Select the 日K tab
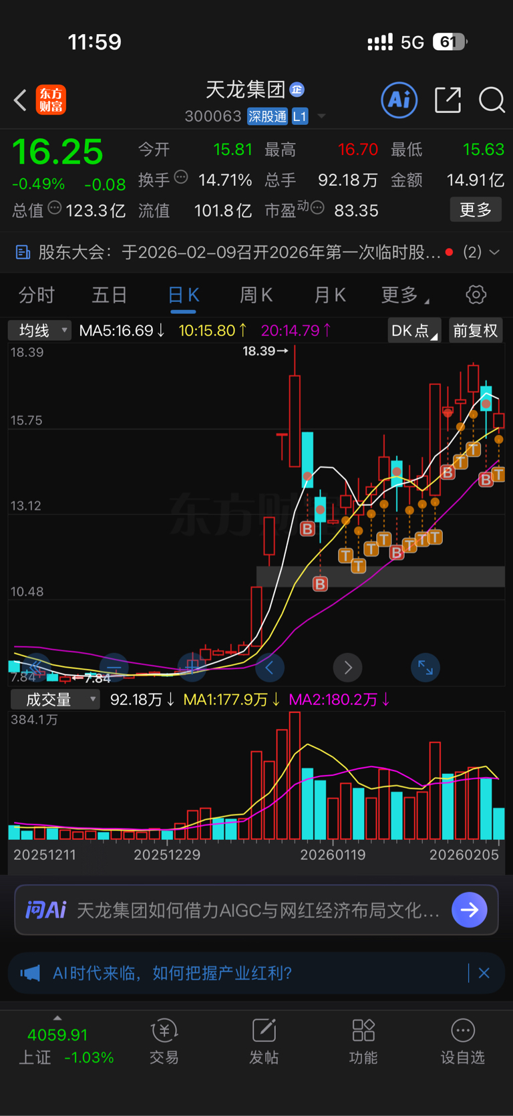Image resolution: width=513 pixels, height=1116 pixels. click(x=183, y=295)
